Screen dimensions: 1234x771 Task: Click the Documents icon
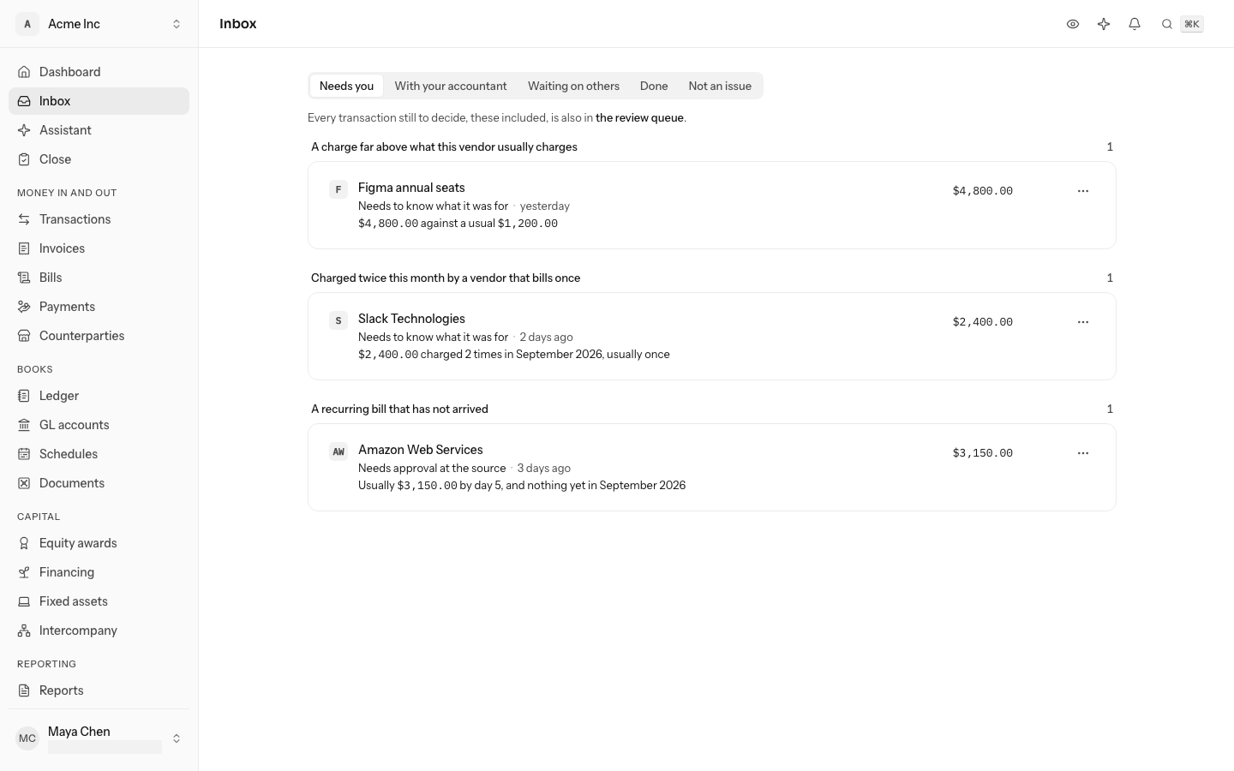point(24,483)
